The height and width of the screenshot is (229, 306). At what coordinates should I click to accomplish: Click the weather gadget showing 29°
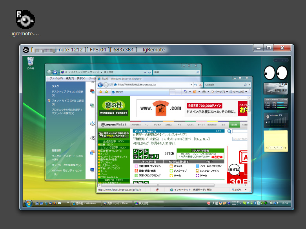coord(275,88)
